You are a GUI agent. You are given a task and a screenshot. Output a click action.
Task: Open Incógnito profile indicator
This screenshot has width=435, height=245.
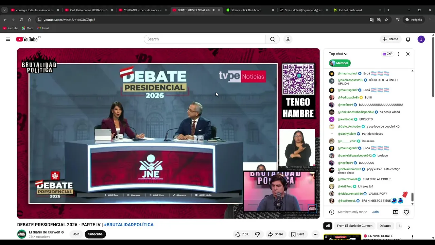pyautogui.click(x=414, y=20)
